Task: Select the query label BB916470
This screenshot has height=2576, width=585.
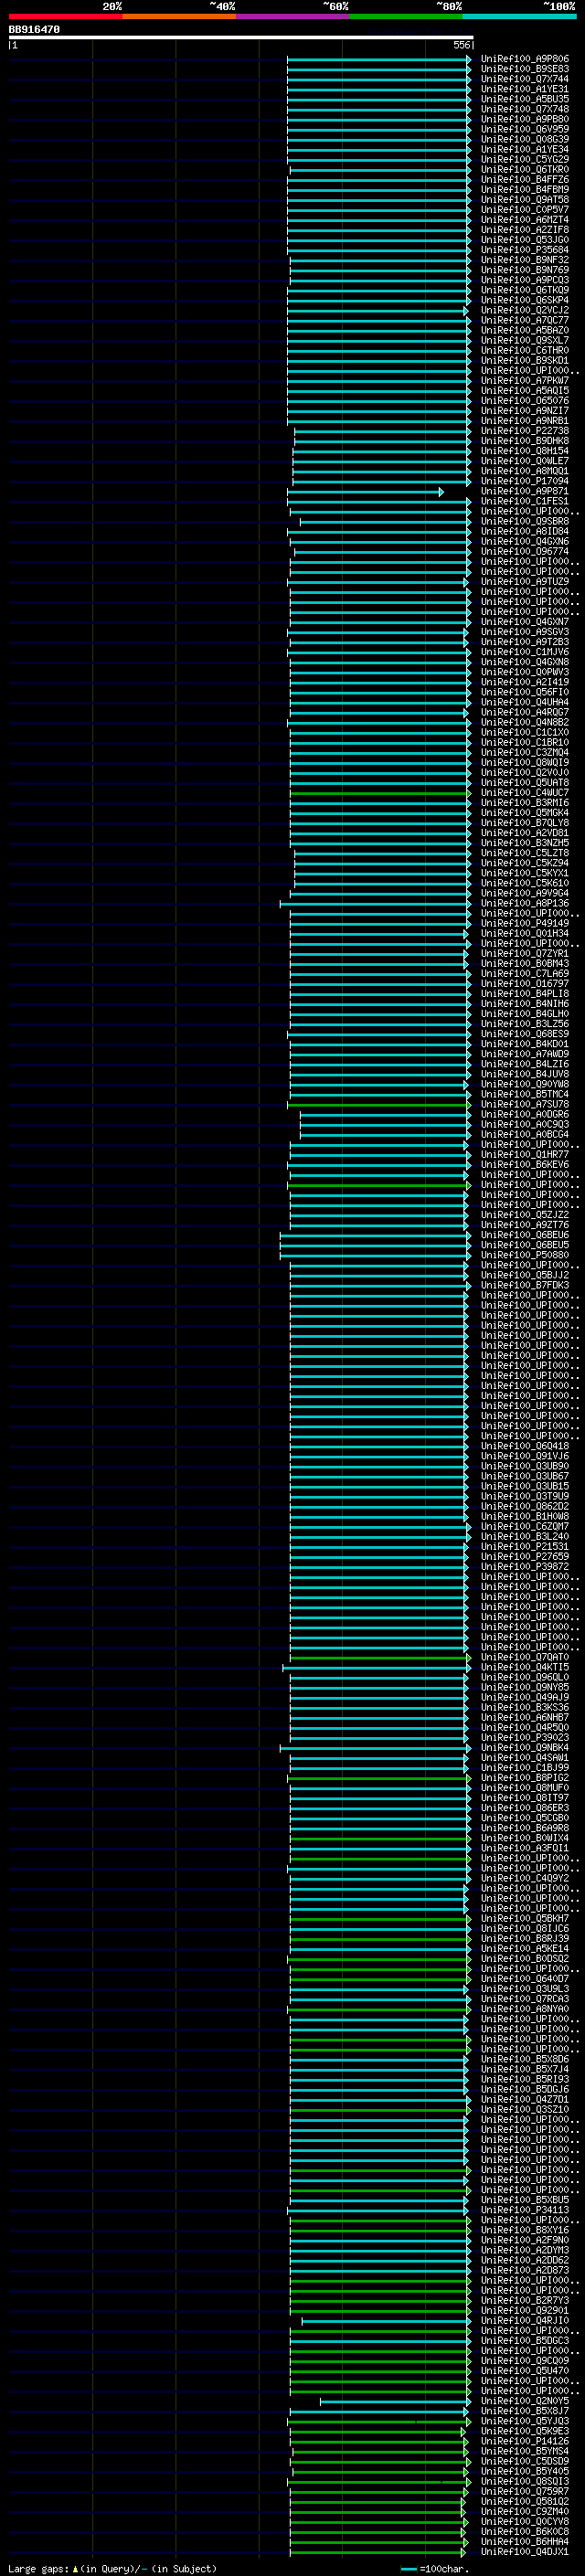Action: point(34,29)
